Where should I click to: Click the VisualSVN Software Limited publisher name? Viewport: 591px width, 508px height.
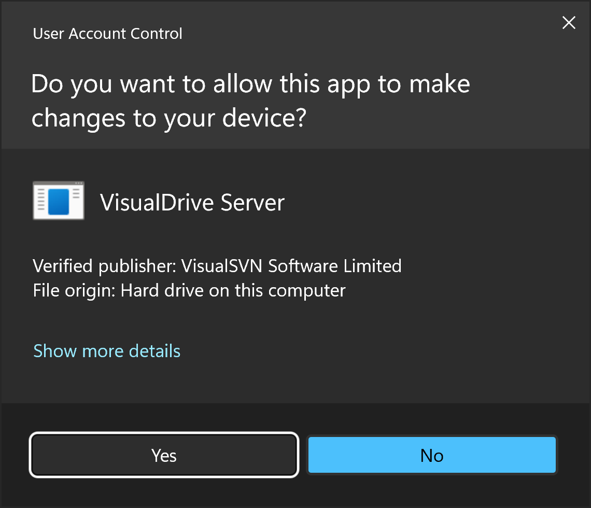[x=291, y=266]
